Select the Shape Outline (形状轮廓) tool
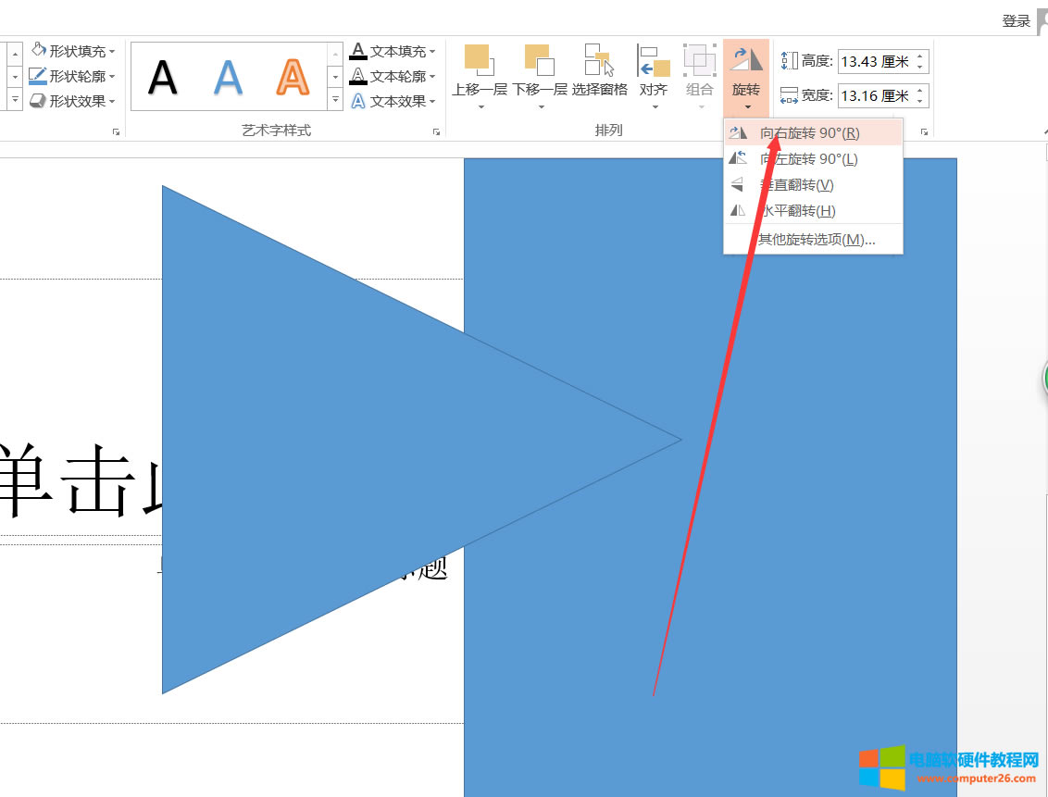 (x=72, y=75)
